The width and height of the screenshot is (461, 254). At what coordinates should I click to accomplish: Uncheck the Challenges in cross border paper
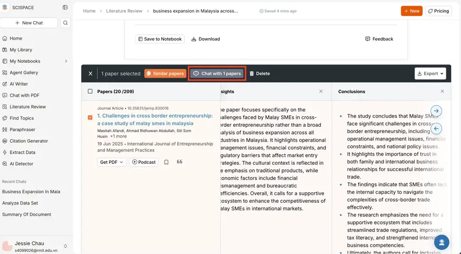click(x=90, y=117)
